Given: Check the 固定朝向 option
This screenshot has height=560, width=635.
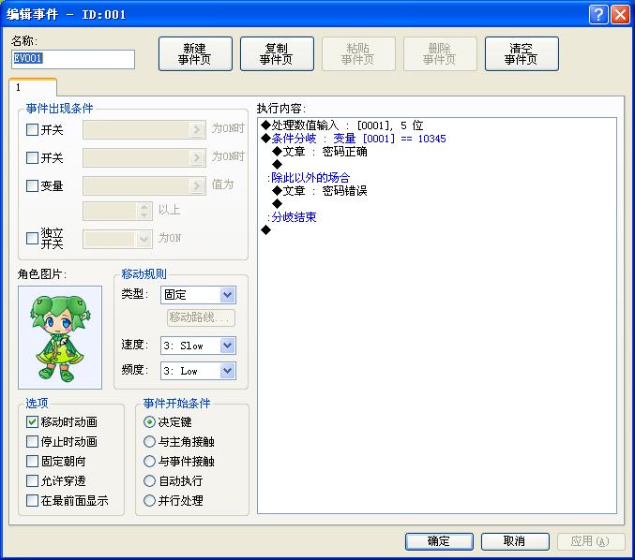Looking at the screenshot, I should 32,462.
